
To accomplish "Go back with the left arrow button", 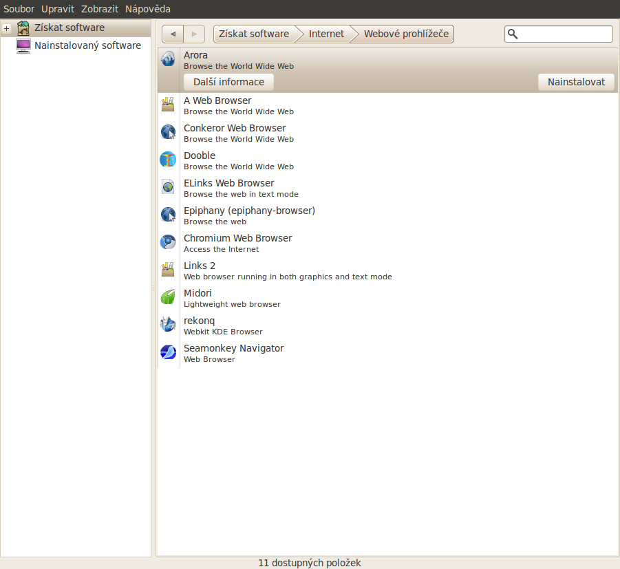I will (173, 34).
